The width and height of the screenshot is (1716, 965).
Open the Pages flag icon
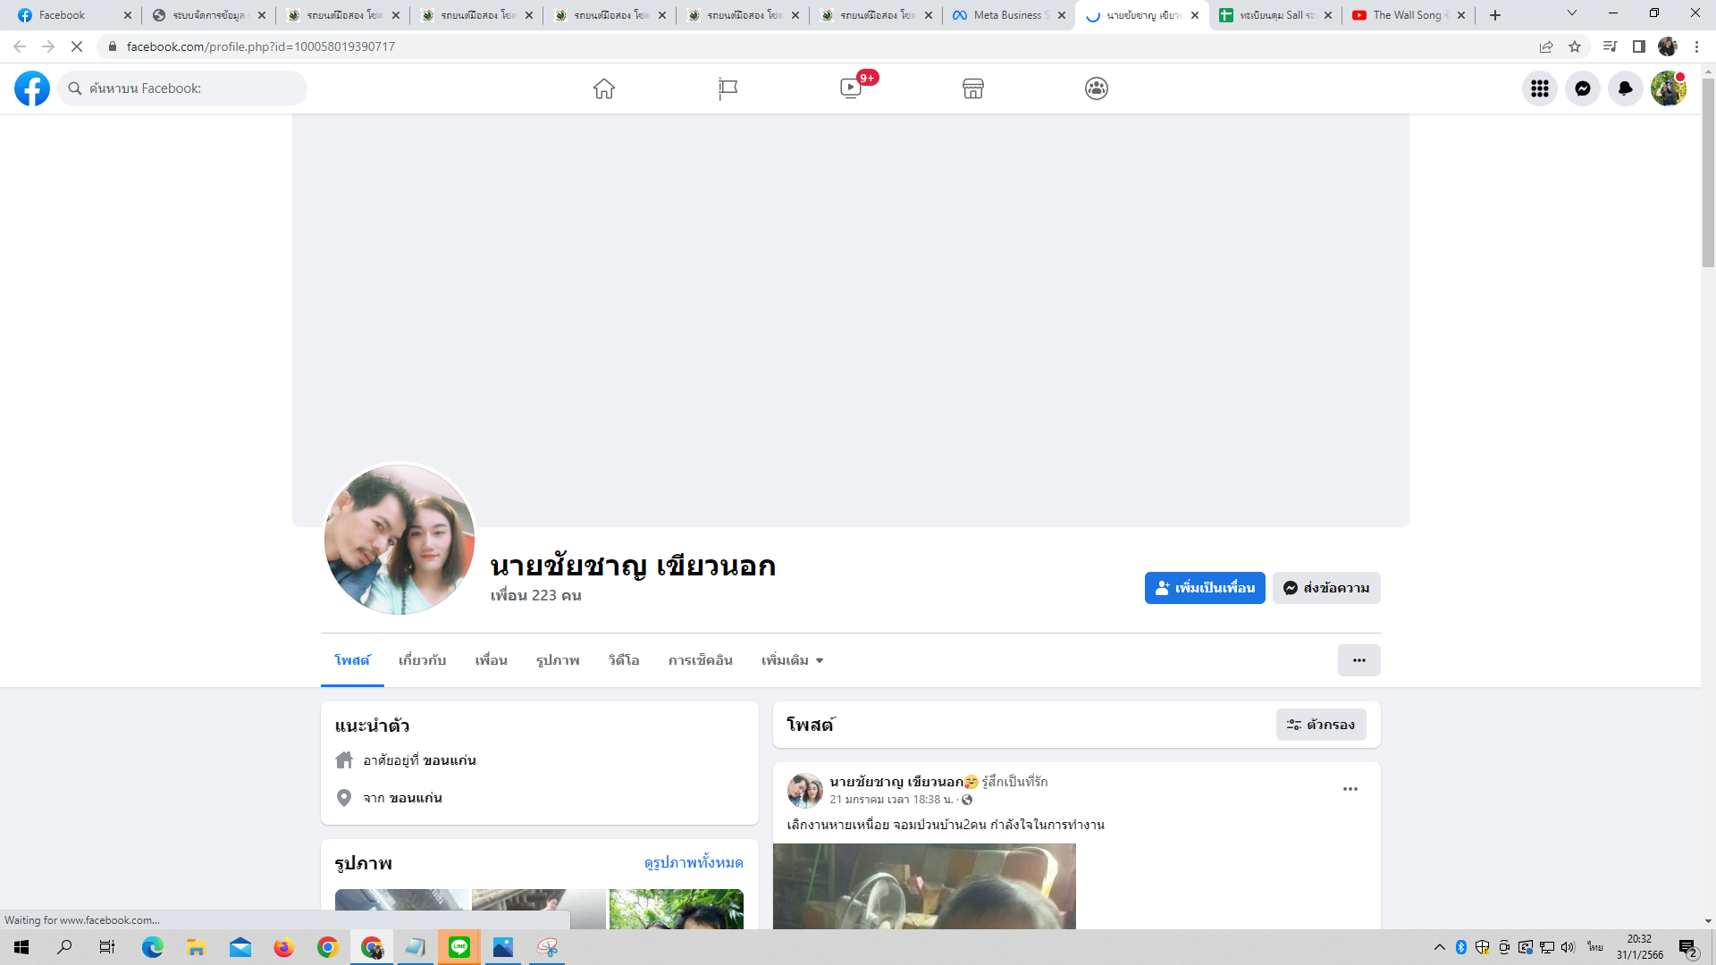(x=728, y=88)
